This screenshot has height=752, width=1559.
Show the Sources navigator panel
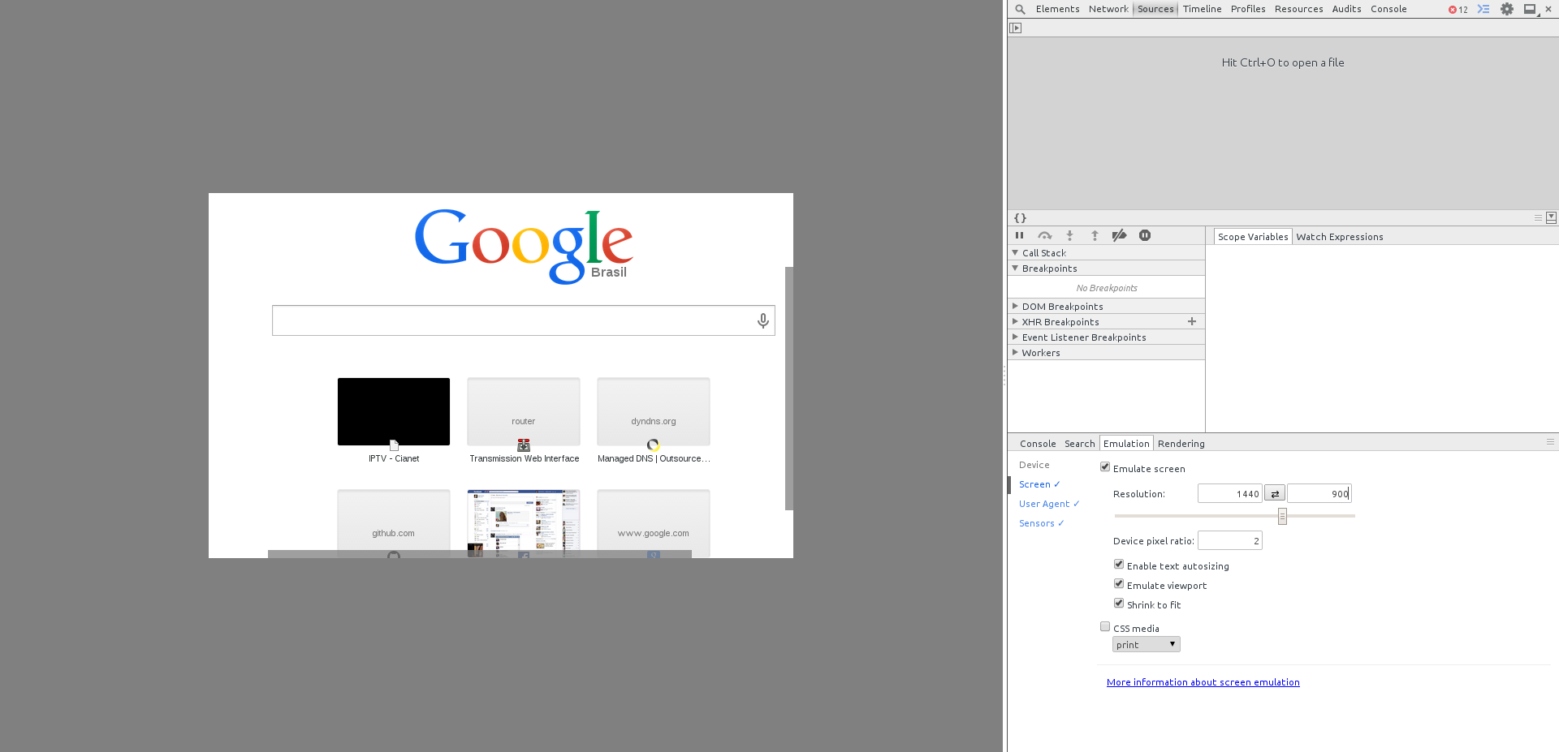point(1016,28)
